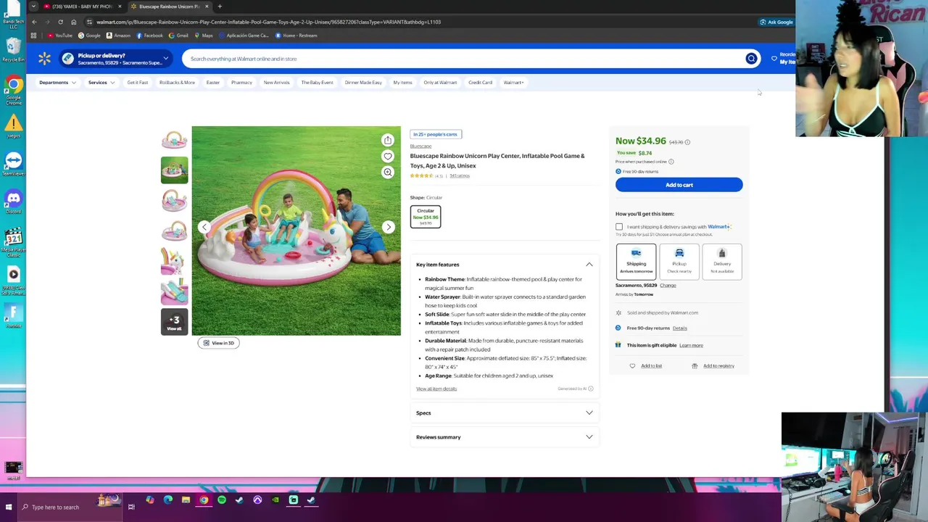Reload the page in Chrome
928x522 pixels.
click(60, 22)
